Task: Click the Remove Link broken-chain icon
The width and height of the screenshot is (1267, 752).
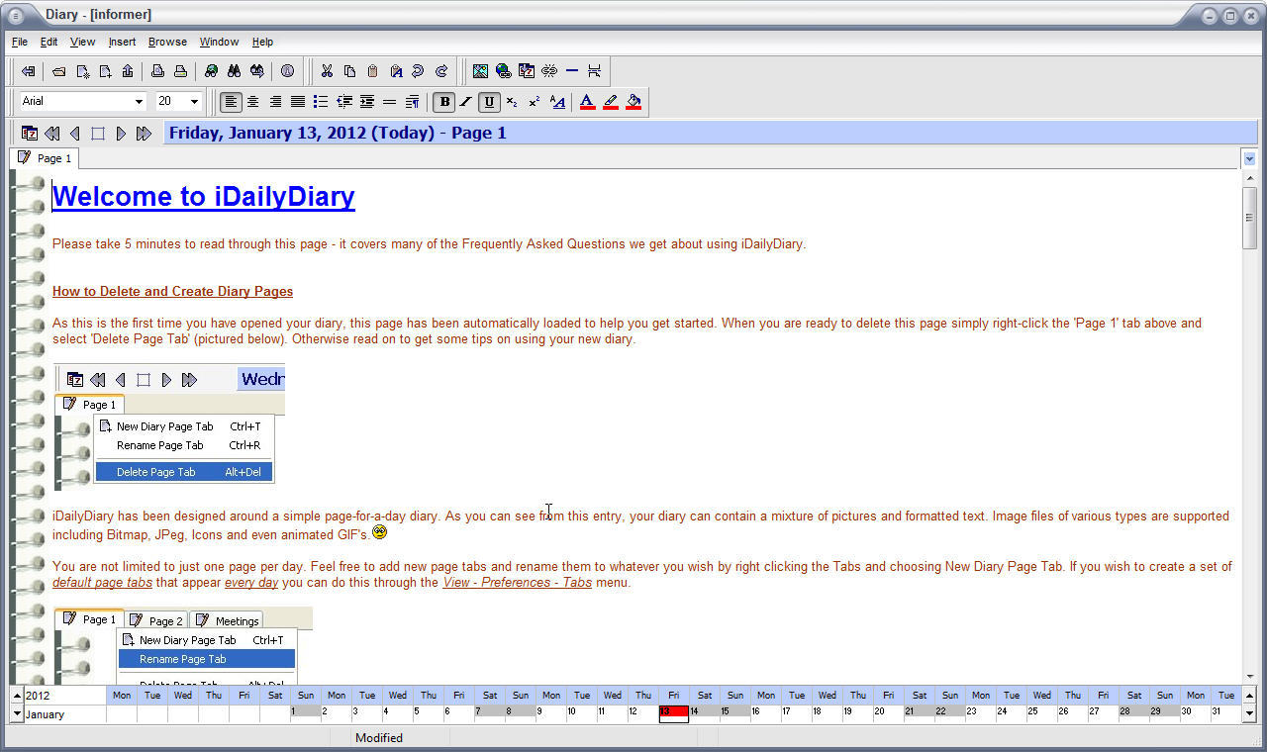Action: (x=549, y=71)
